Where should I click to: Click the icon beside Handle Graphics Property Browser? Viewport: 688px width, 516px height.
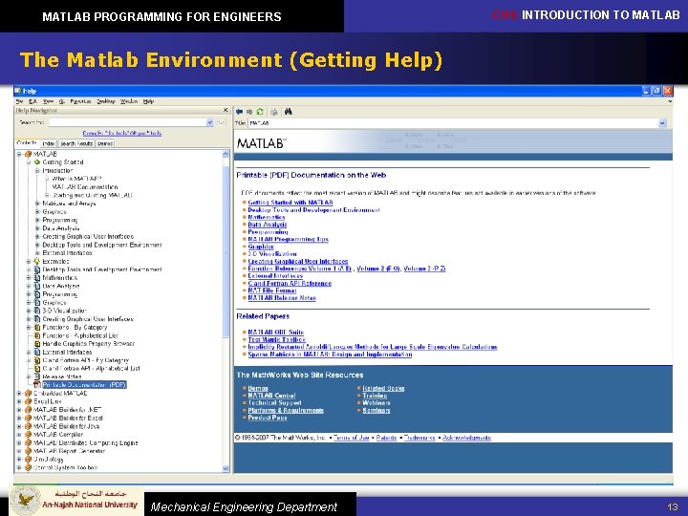[x=37, y=344]
